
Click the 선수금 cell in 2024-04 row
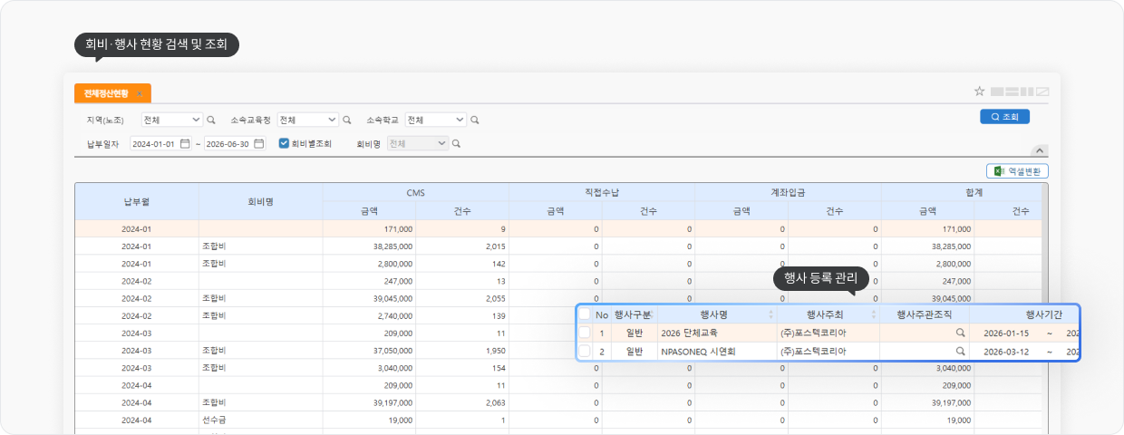coord(261,420)
